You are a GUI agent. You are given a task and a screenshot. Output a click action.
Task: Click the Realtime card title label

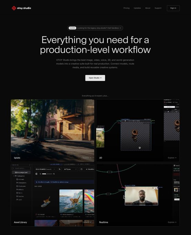103,222
